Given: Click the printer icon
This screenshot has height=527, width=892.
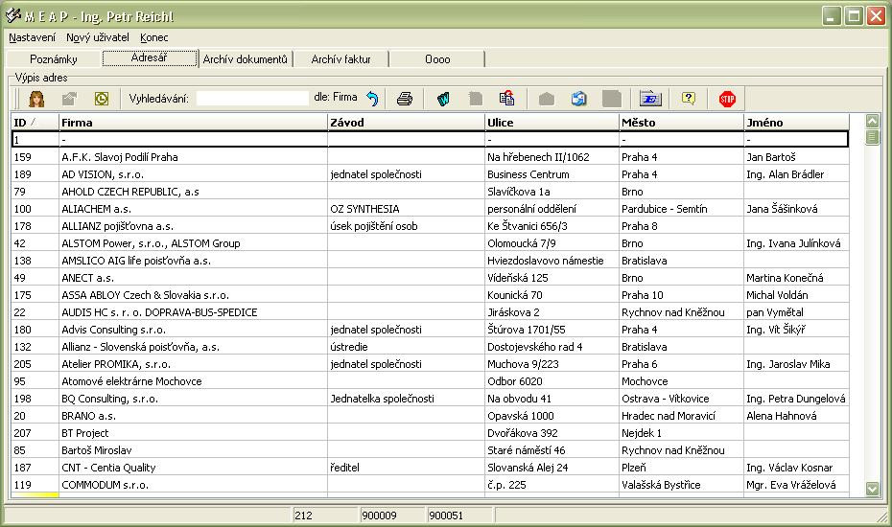Looking at the screenshot, I should 405,99.
